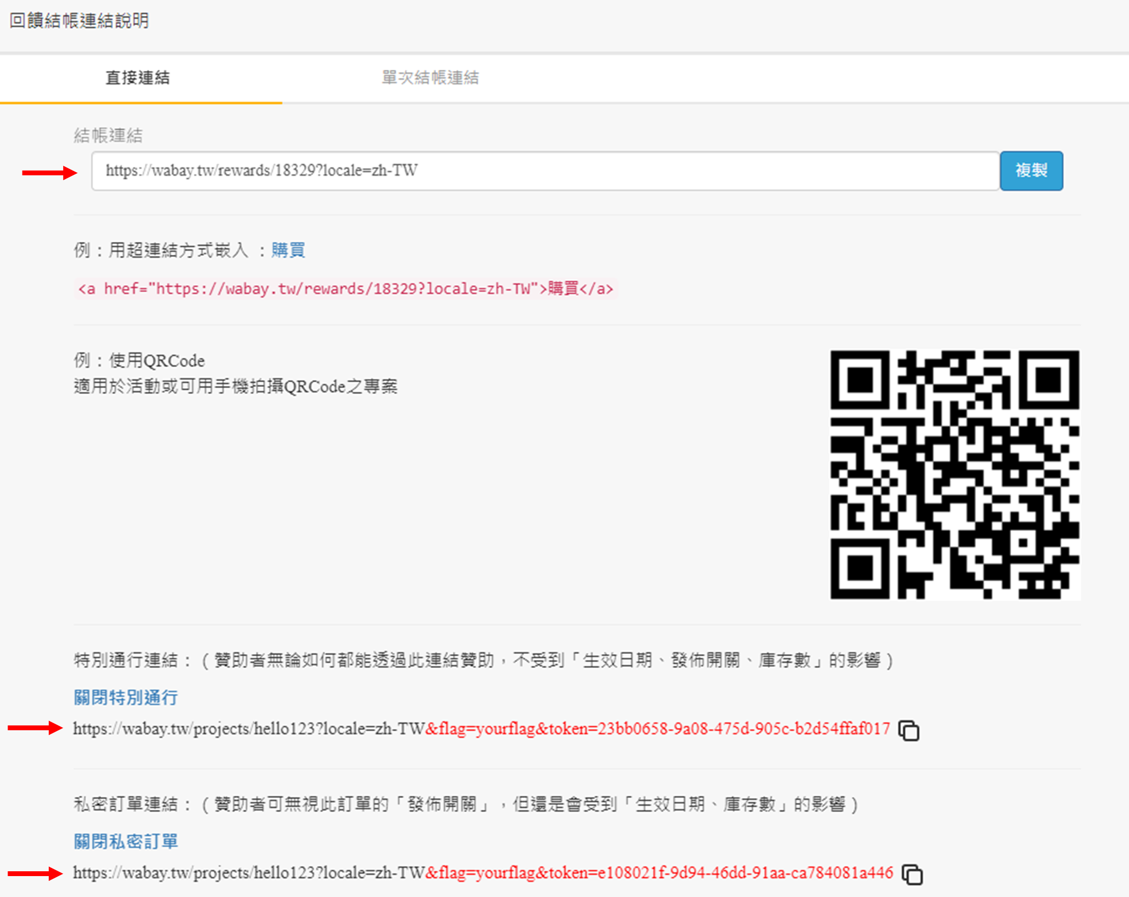1129x897 pixels.
Task: Copy the 私密訂單連結 URL via copy icon
Action: (x=912, y=875)
